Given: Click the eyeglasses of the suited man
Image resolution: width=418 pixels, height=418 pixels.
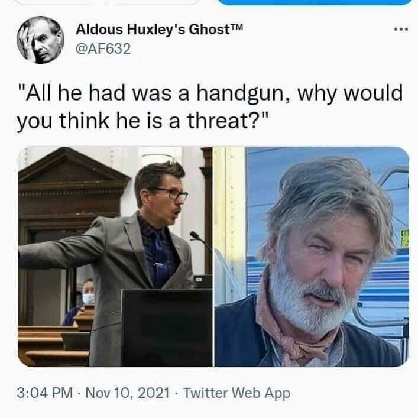Looking at the screenshot, I should [x=171, y=193].
